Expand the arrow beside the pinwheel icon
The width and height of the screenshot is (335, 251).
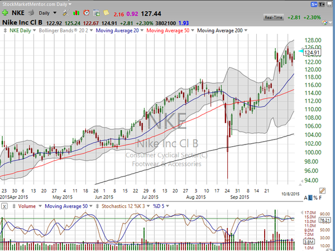click(331, 22)
